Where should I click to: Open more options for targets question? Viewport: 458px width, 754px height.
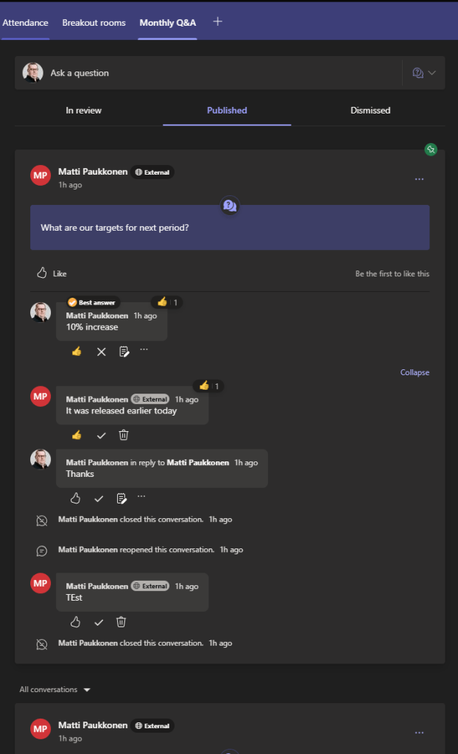point(419,179)
